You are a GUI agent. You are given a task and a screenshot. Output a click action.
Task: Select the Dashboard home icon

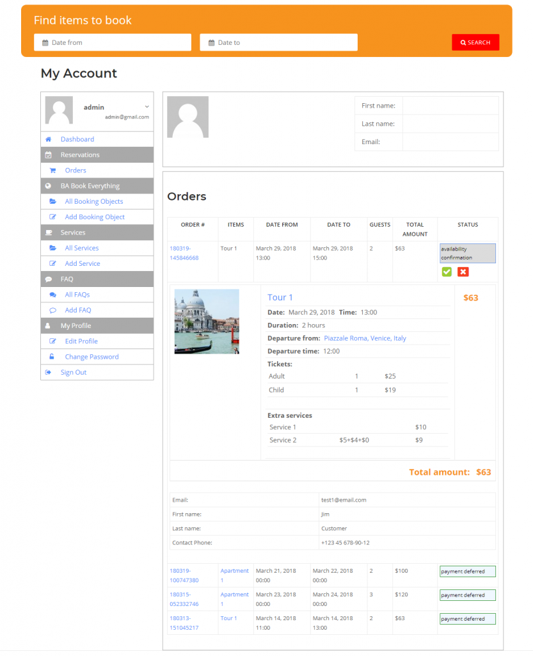click(x=47, y=139)
